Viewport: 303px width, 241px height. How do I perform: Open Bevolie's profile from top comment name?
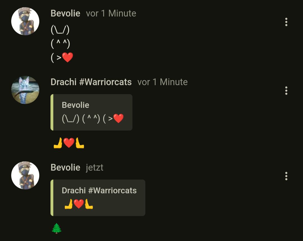tap(65, 13)
